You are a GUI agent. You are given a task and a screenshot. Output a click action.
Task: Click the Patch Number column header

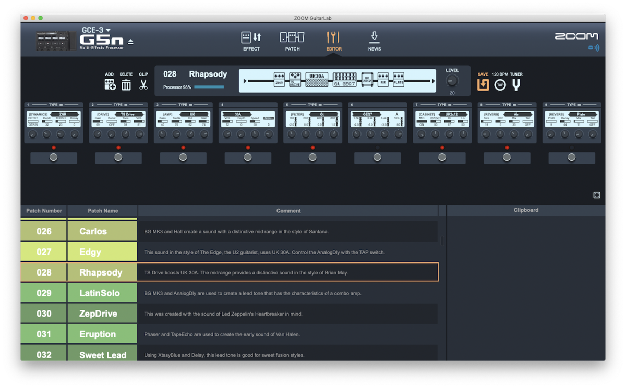[44, 211]
